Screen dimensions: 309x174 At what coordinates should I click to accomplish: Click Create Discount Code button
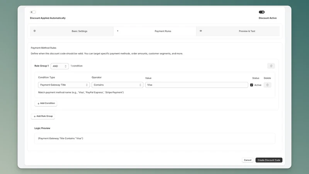[269, 160]
